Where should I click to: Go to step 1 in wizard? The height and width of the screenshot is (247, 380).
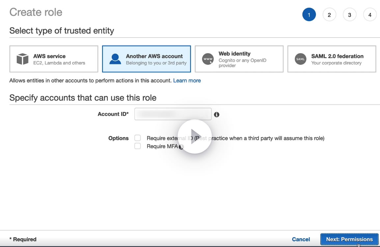pyautogui.click(x=309, y=15)
